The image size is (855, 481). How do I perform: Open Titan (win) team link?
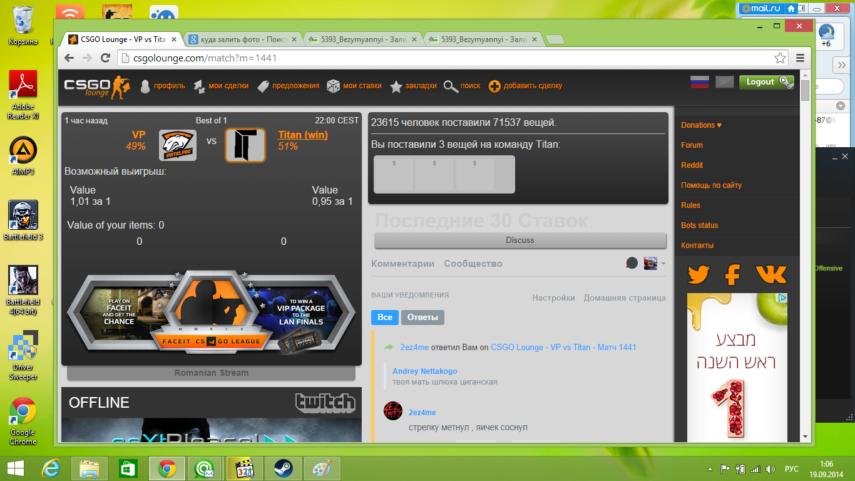point(303,135)
